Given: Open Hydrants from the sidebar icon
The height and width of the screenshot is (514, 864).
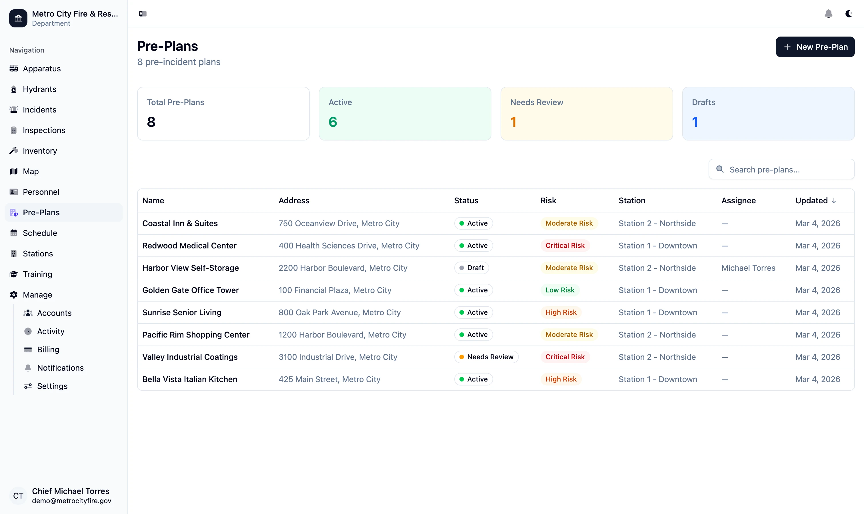Looking at the screenshot, I should click(14, 89).
